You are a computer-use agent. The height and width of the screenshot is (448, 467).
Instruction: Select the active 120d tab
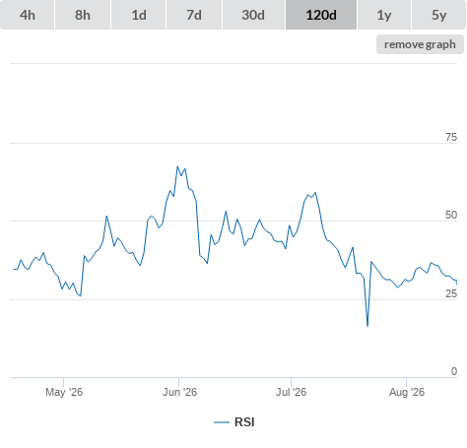coord(321,15)
